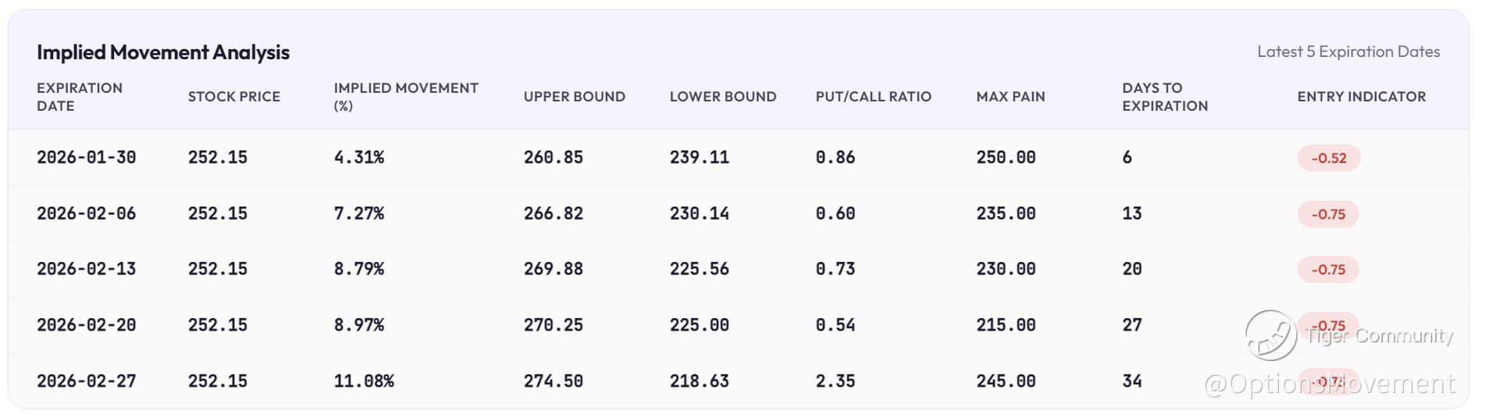Click the Tiger Community logo watermark

tap(1271, 335)
